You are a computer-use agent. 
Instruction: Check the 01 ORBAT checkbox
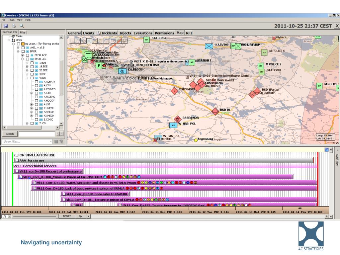(19, 44)
